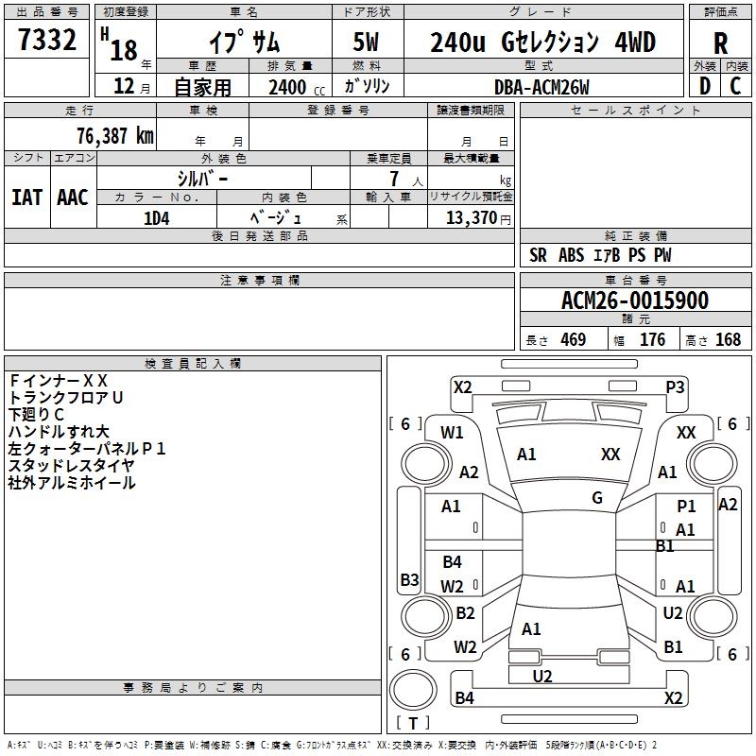
Task: Click the inspector note トランクフロアU
Action: click(66, 398)
